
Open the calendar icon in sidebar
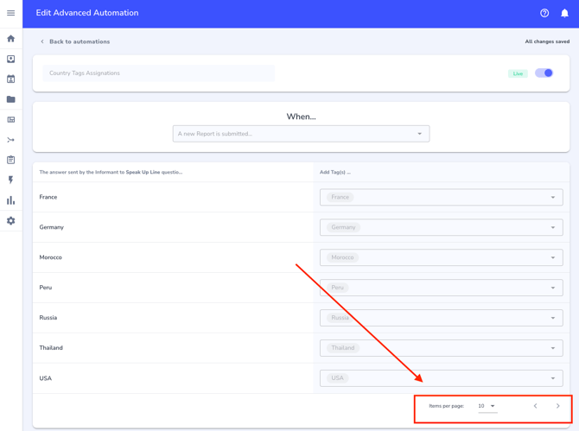(10, 79)
